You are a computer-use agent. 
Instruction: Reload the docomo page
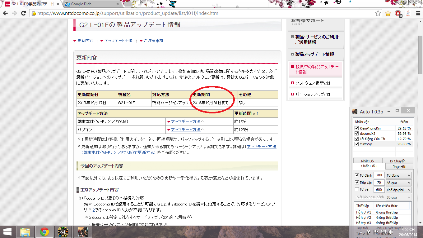point(23,13)
